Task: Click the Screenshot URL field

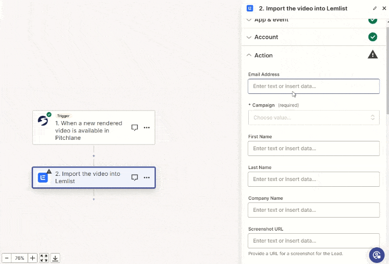Action: click(313, 241)
